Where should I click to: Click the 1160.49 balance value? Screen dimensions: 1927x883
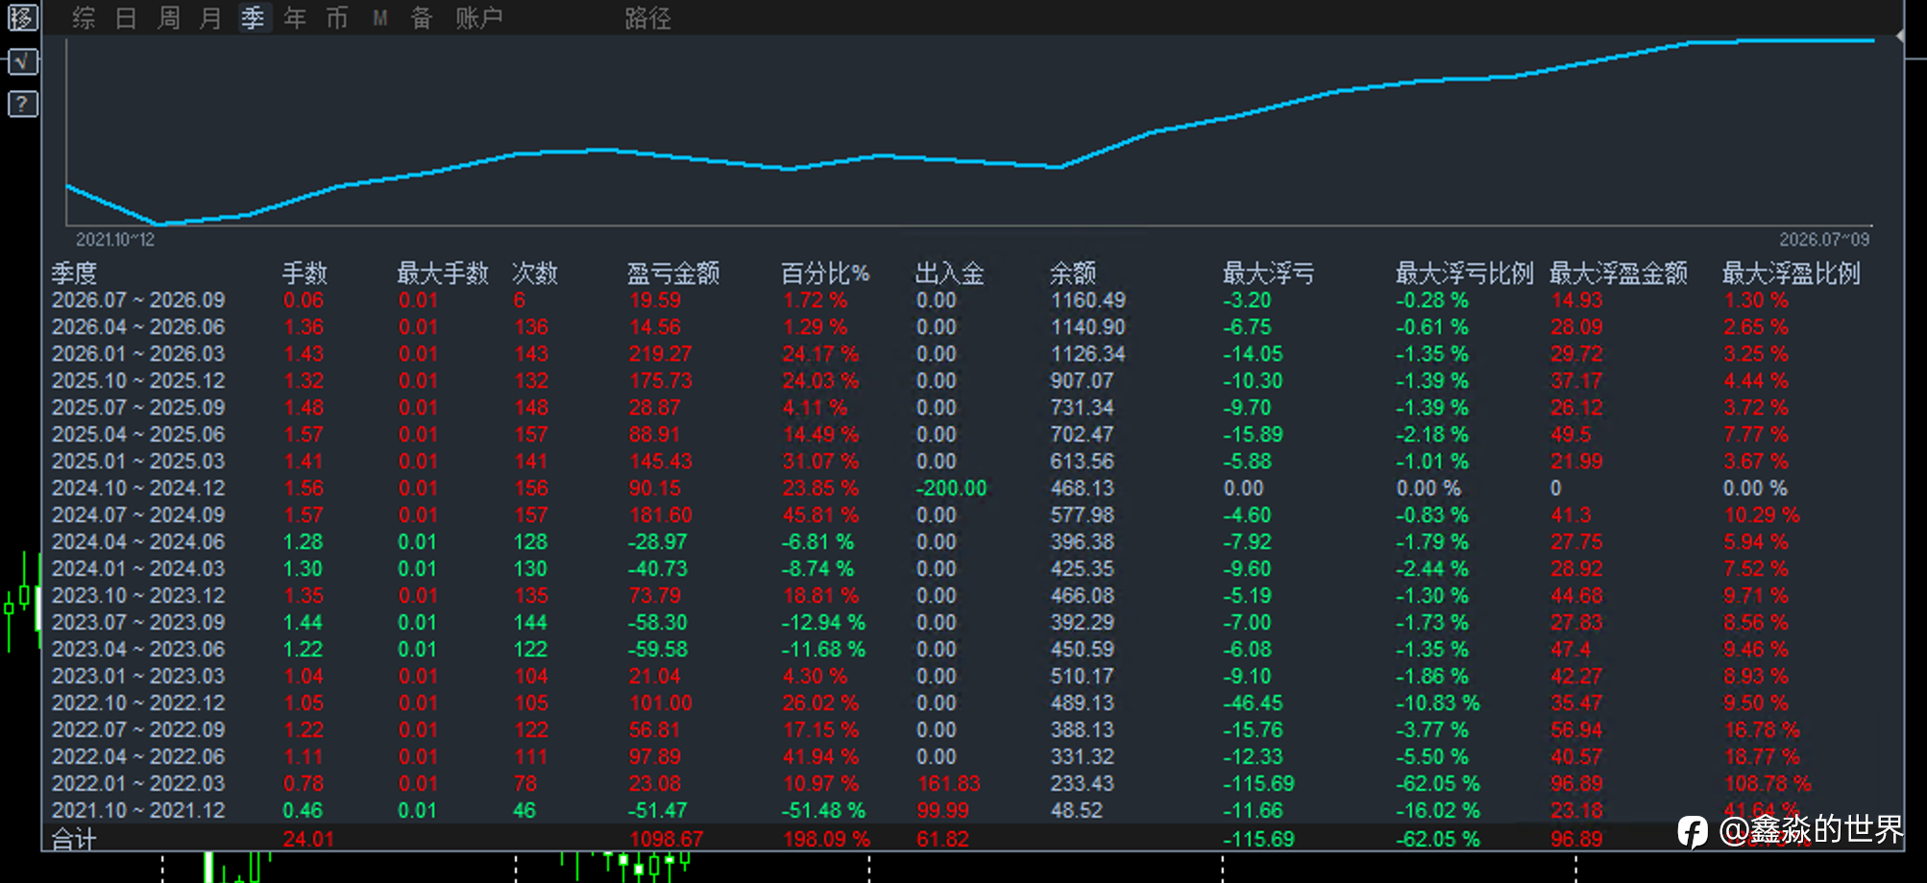[1087, 300]
